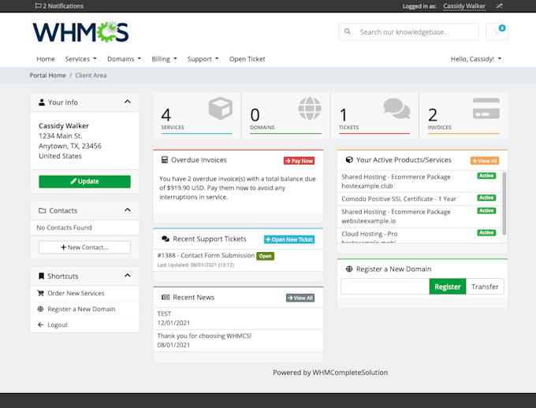Screen dimensions: 536x408
Task: Click the Recent News newspaper icon
Action: 166,297
